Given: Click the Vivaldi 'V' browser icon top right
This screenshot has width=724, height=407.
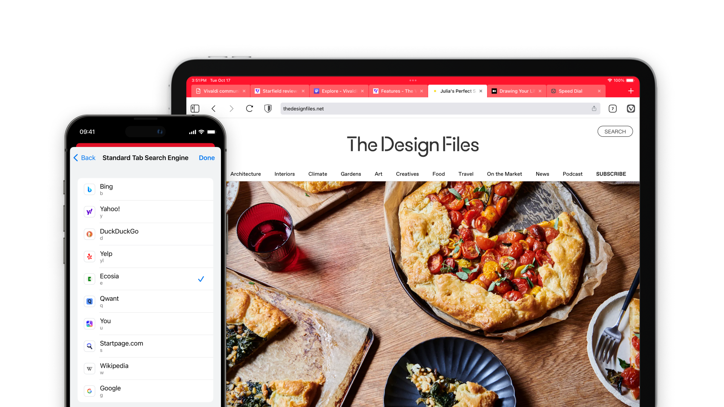Looking at the screenshot, I should [630, 108].
